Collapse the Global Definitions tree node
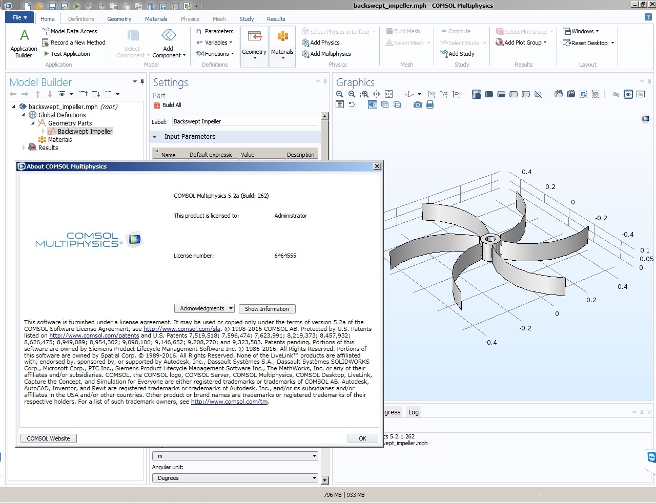This screenshot has height=504, width=656. tap(23, 115)
